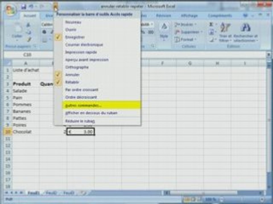The width and height of the screenshot is (273, 204).
Task: Open Rechercher et sélectionner binoculars
Action: tap(245, 32)
